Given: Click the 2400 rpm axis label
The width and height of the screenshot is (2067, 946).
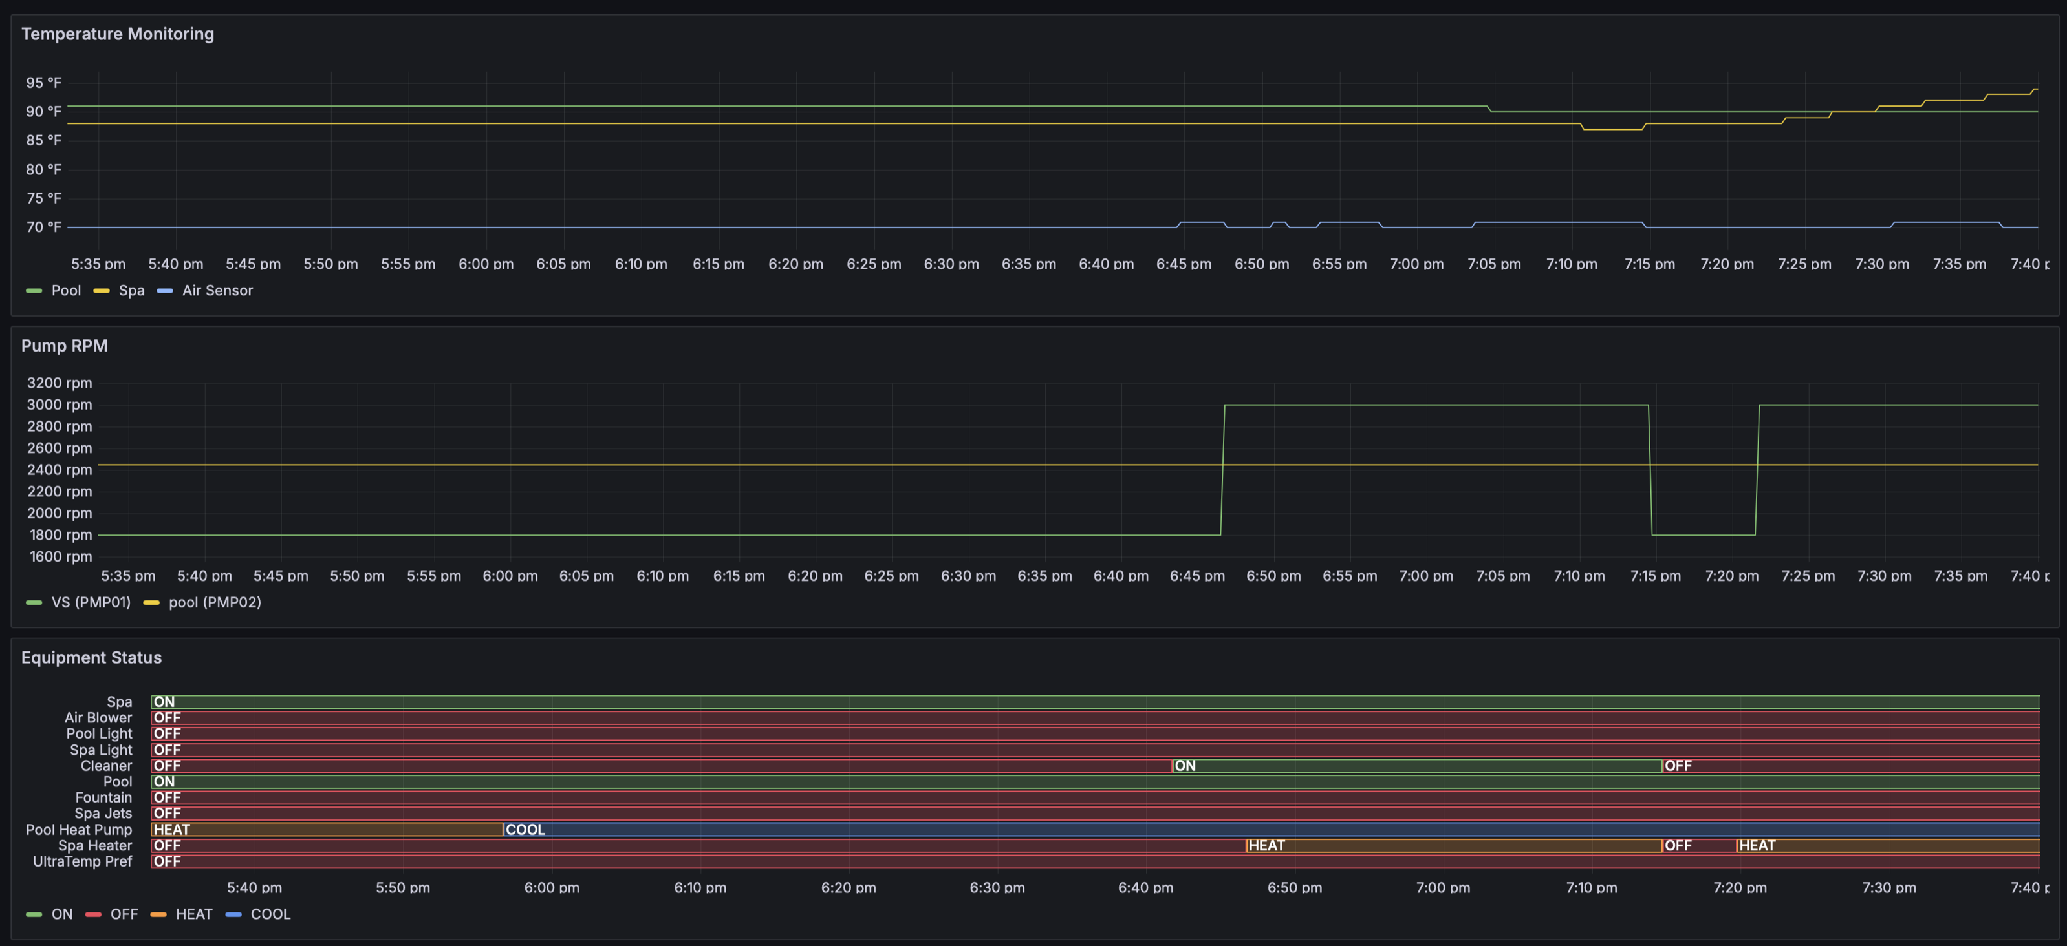Looking at the screenshot, I should pos(60,470).
